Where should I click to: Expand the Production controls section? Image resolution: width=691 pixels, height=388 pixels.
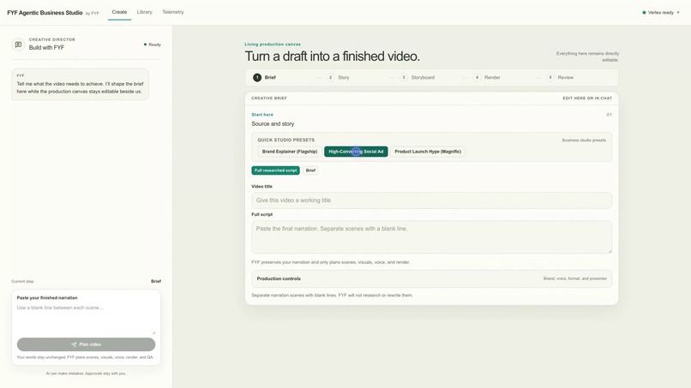coord(431,278)
